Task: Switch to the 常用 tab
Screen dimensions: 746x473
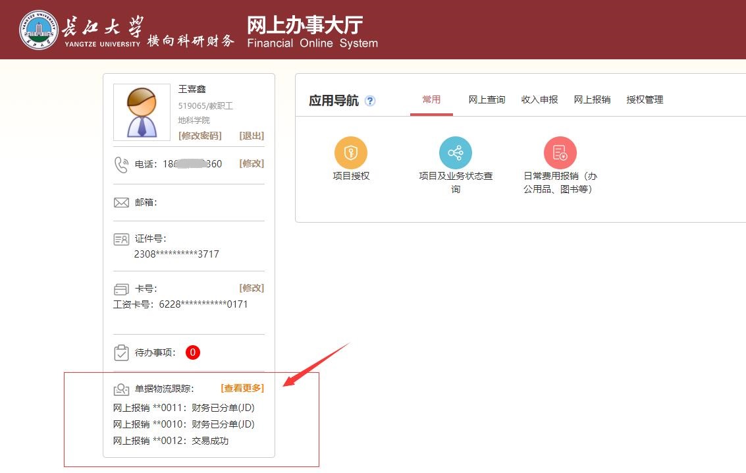Action: pos(431,99)
